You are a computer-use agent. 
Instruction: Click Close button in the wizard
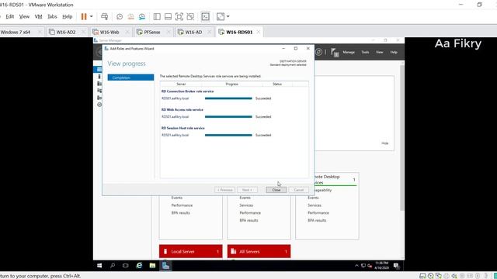pos(276,190)
